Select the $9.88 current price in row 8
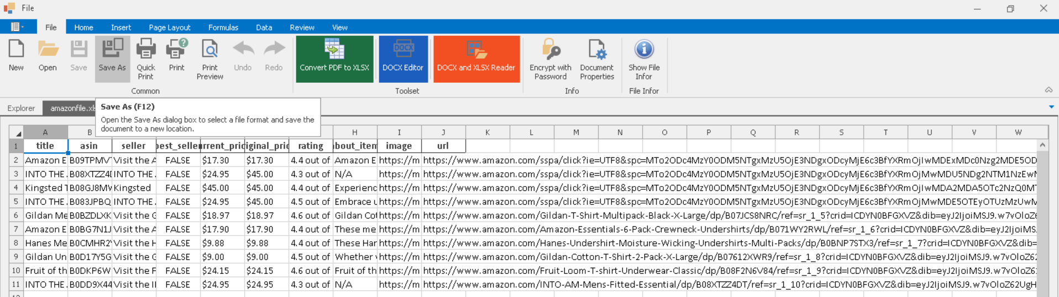 point(222,243)
